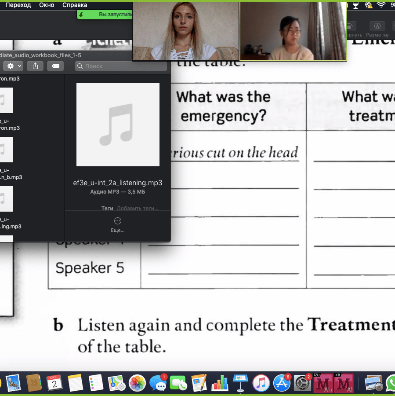This screenshot has height=396, width=395.
Task: Launch FaceTime from the Dock
Action: pyautogui.click(x=178, y=383)
